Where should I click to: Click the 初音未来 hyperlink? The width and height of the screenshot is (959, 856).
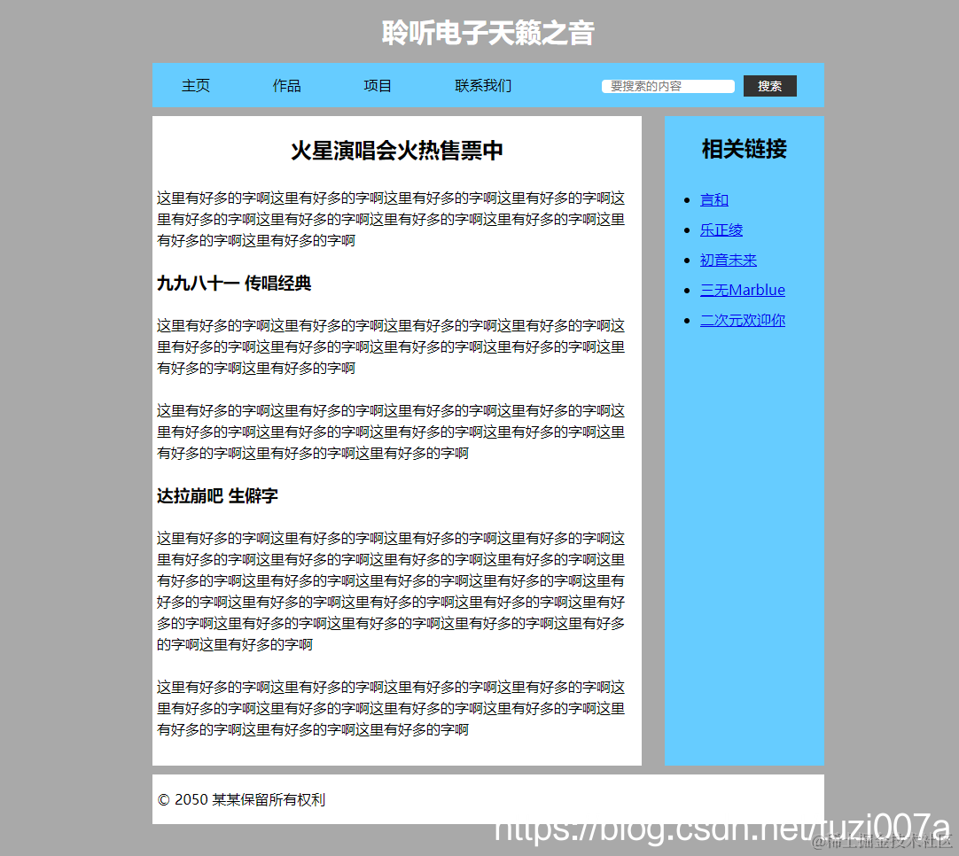pyautogui.click(x=729, y=260)
